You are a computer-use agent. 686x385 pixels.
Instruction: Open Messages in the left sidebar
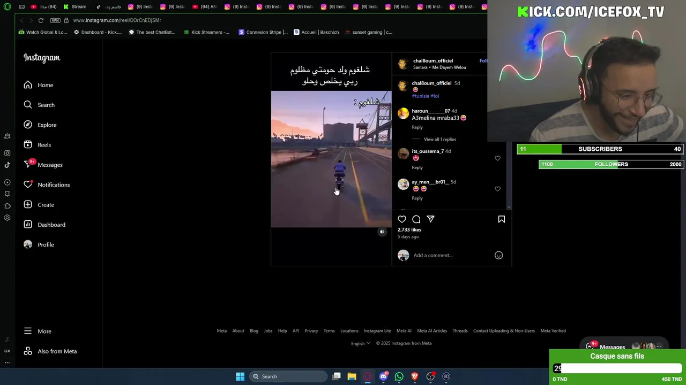click(x=43, y=165)
